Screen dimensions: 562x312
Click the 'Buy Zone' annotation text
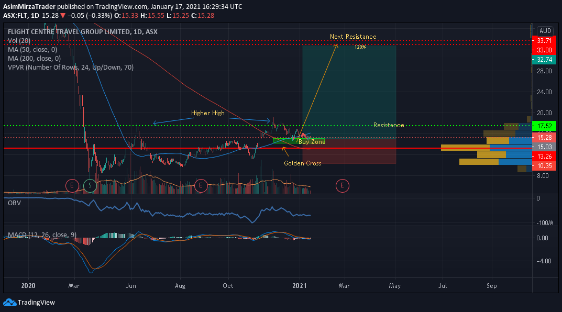click(x=312, y=142)
